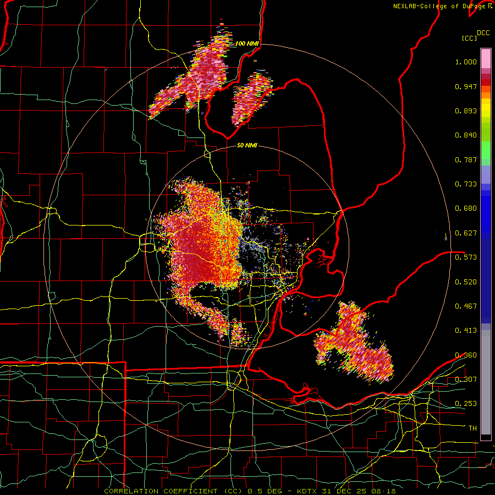The height and width of the screenshot is (495, 495).
Task: Pick the yellow color segment beside 0.893
Action: 486,111
